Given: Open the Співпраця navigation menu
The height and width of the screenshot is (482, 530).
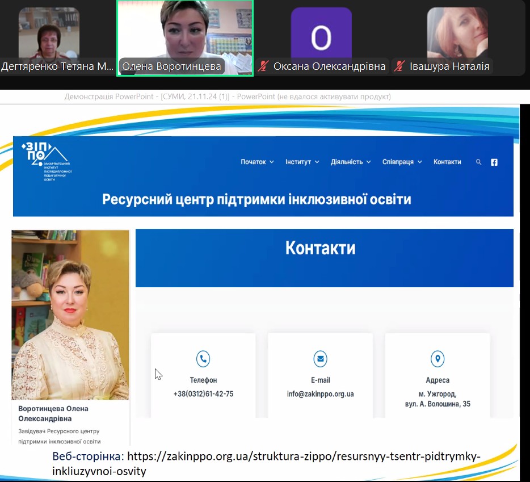Looking at the screenshot, I should [x=402, y=162].
